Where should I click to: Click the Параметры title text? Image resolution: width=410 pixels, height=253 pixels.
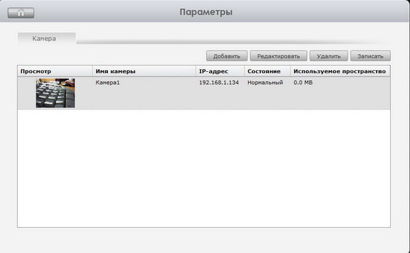(206, 12)
